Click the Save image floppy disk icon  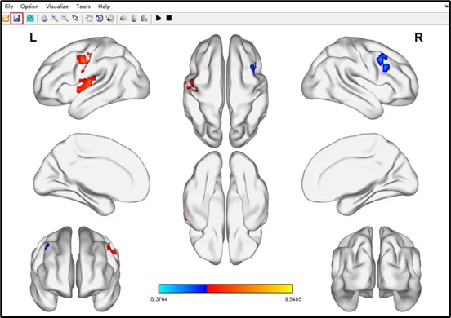[x=16, y=19]
